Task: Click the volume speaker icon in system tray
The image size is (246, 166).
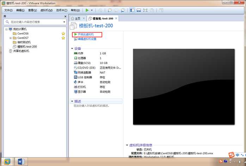Action: [x=239, y=162]
